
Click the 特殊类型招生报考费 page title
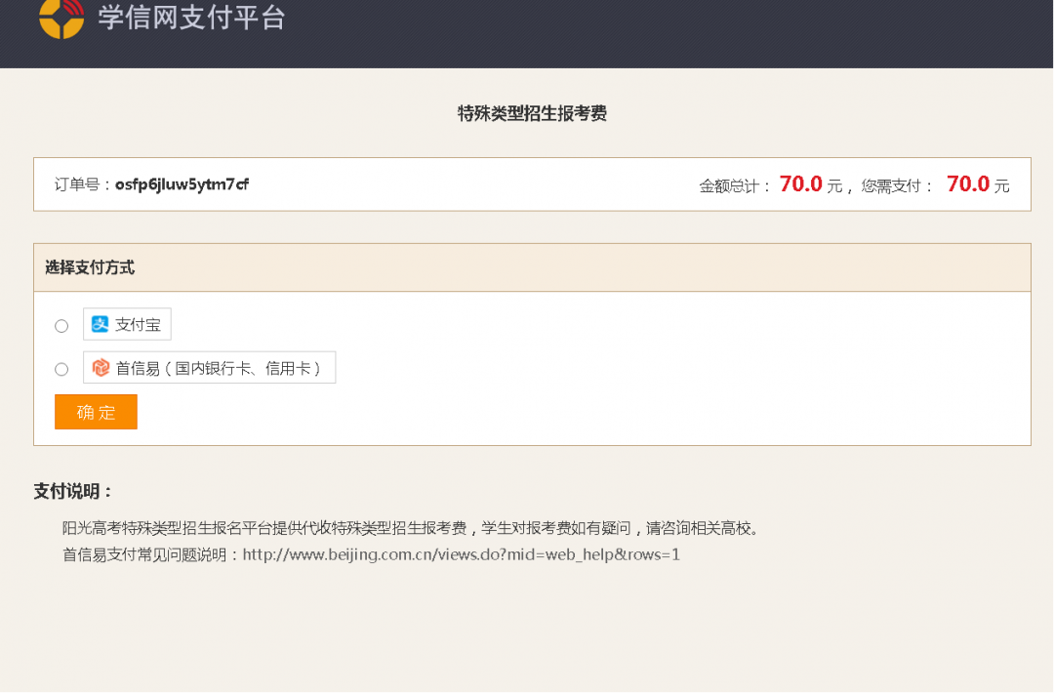click(532, 114)
